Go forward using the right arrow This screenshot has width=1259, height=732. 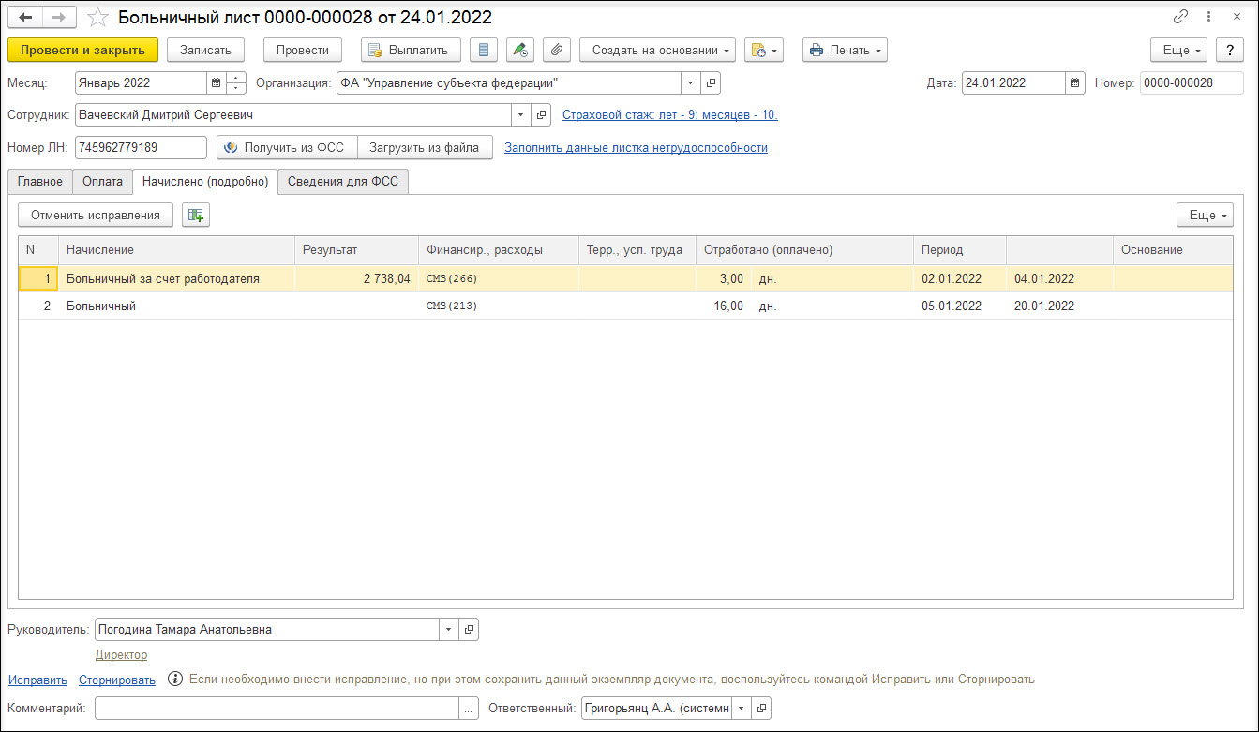pos(58,17)
